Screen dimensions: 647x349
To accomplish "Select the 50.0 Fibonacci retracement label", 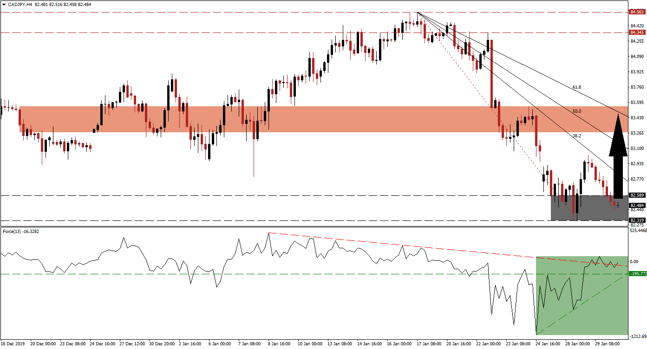I will 576,111.
